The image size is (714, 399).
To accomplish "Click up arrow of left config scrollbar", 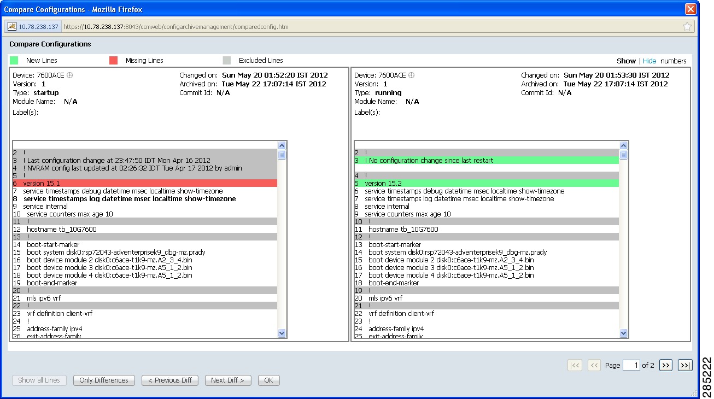I will [x=282, y=146].
